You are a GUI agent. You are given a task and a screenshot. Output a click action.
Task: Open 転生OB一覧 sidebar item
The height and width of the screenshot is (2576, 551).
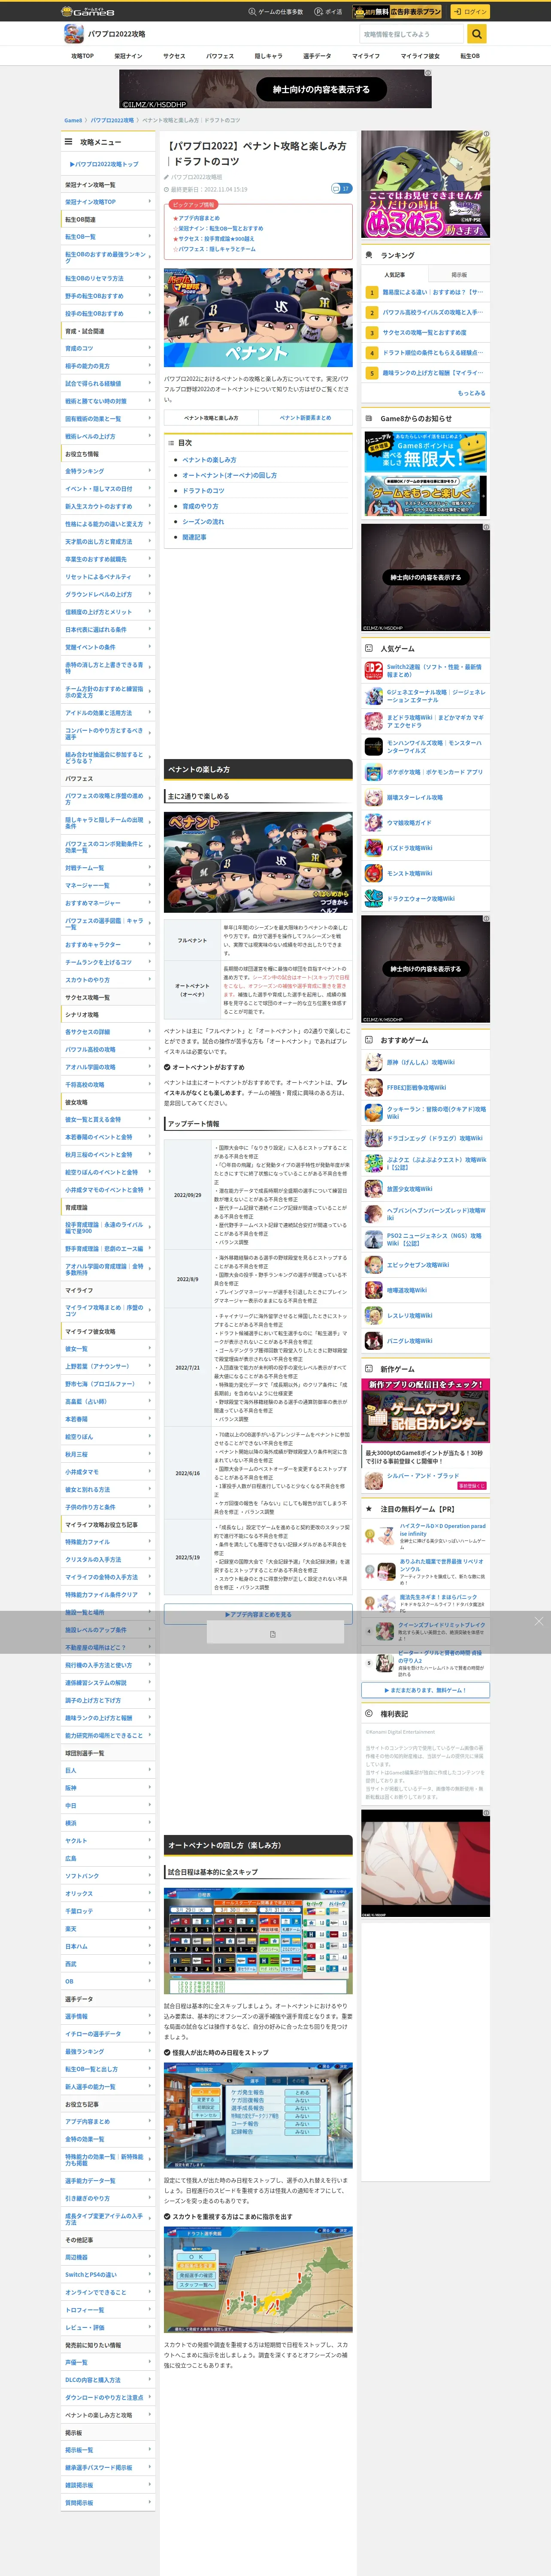(108, 237)
